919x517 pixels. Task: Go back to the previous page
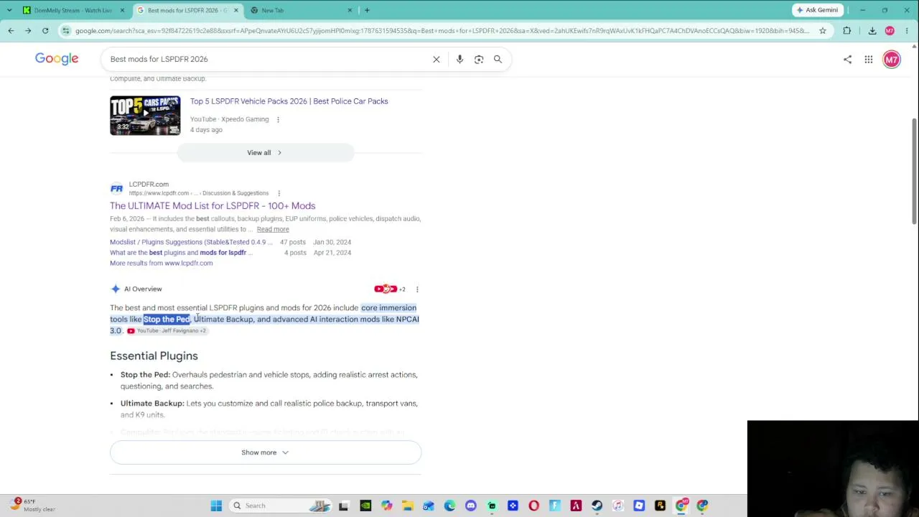(11, 31)
